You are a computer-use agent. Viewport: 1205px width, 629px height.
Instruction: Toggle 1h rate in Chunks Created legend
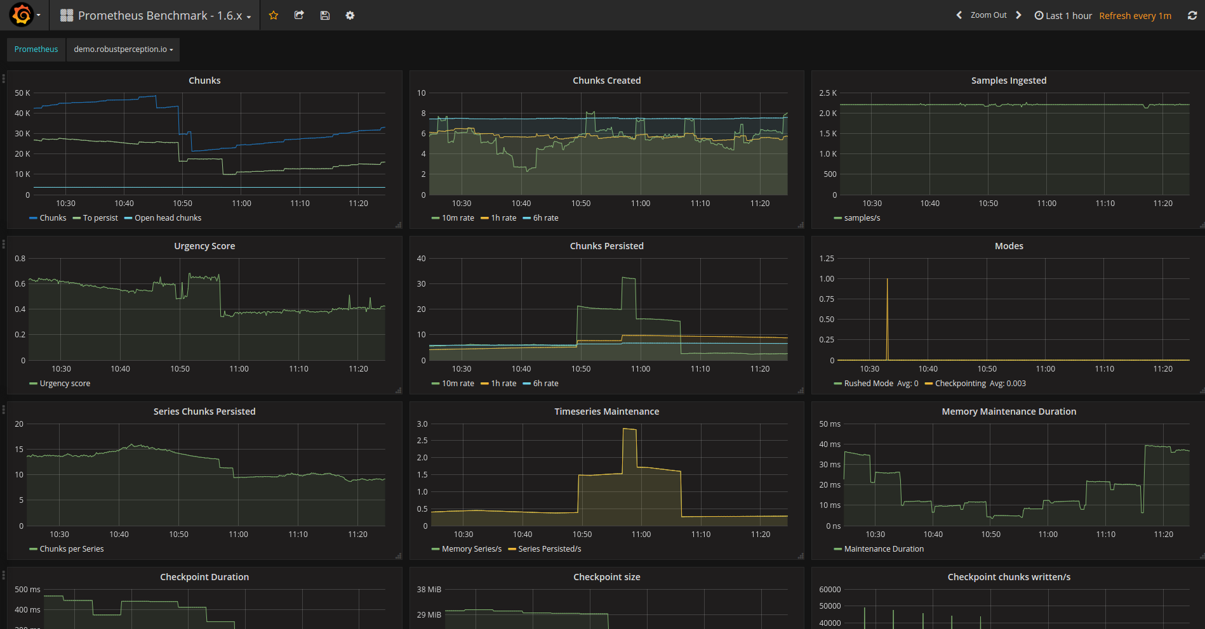tap(503, 218)
